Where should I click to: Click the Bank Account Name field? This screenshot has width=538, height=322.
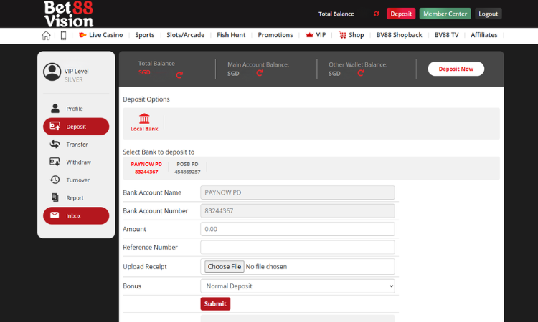pos(298,192)
